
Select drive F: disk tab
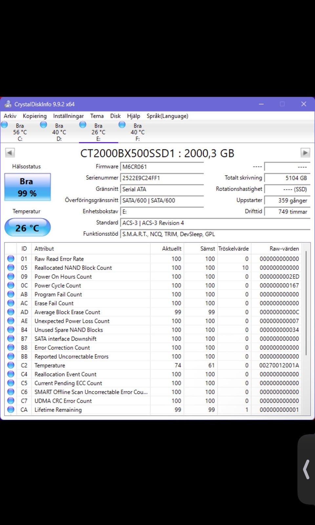click(x=138, y=132)
